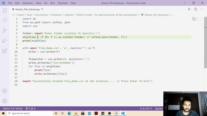Click line number 9 in the gutter

(x=16, y=48)
